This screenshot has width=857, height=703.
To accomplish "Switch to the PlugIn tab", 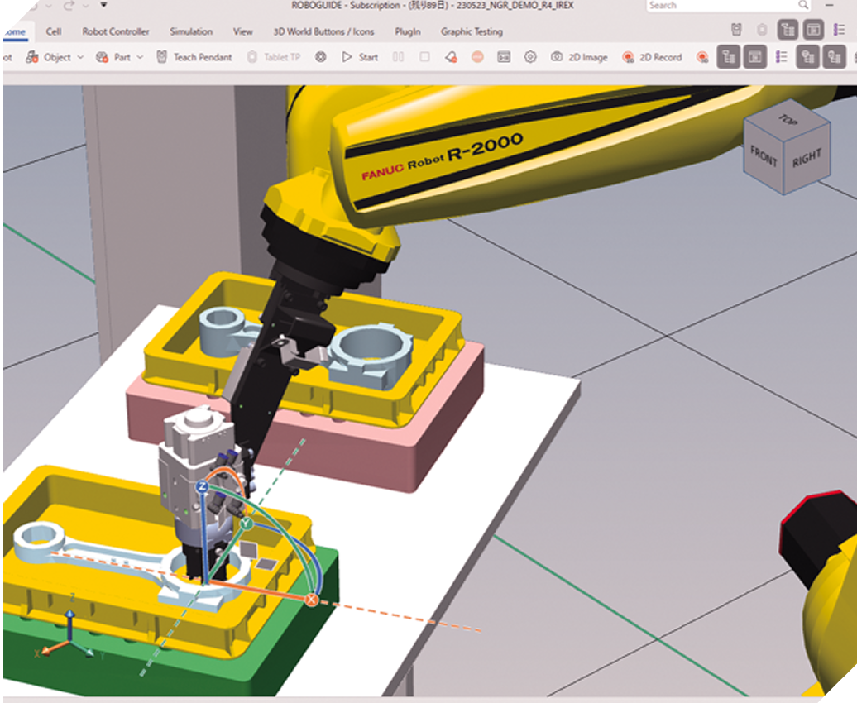I will coord(408,31).
